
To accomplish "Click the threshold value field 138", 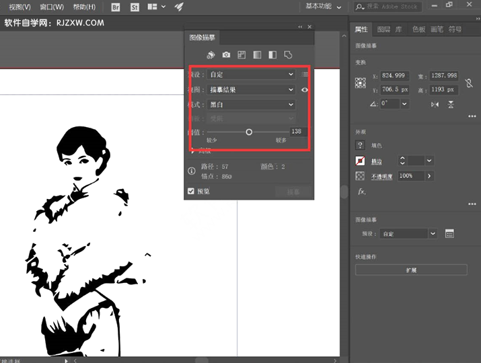I will [297, 132].
